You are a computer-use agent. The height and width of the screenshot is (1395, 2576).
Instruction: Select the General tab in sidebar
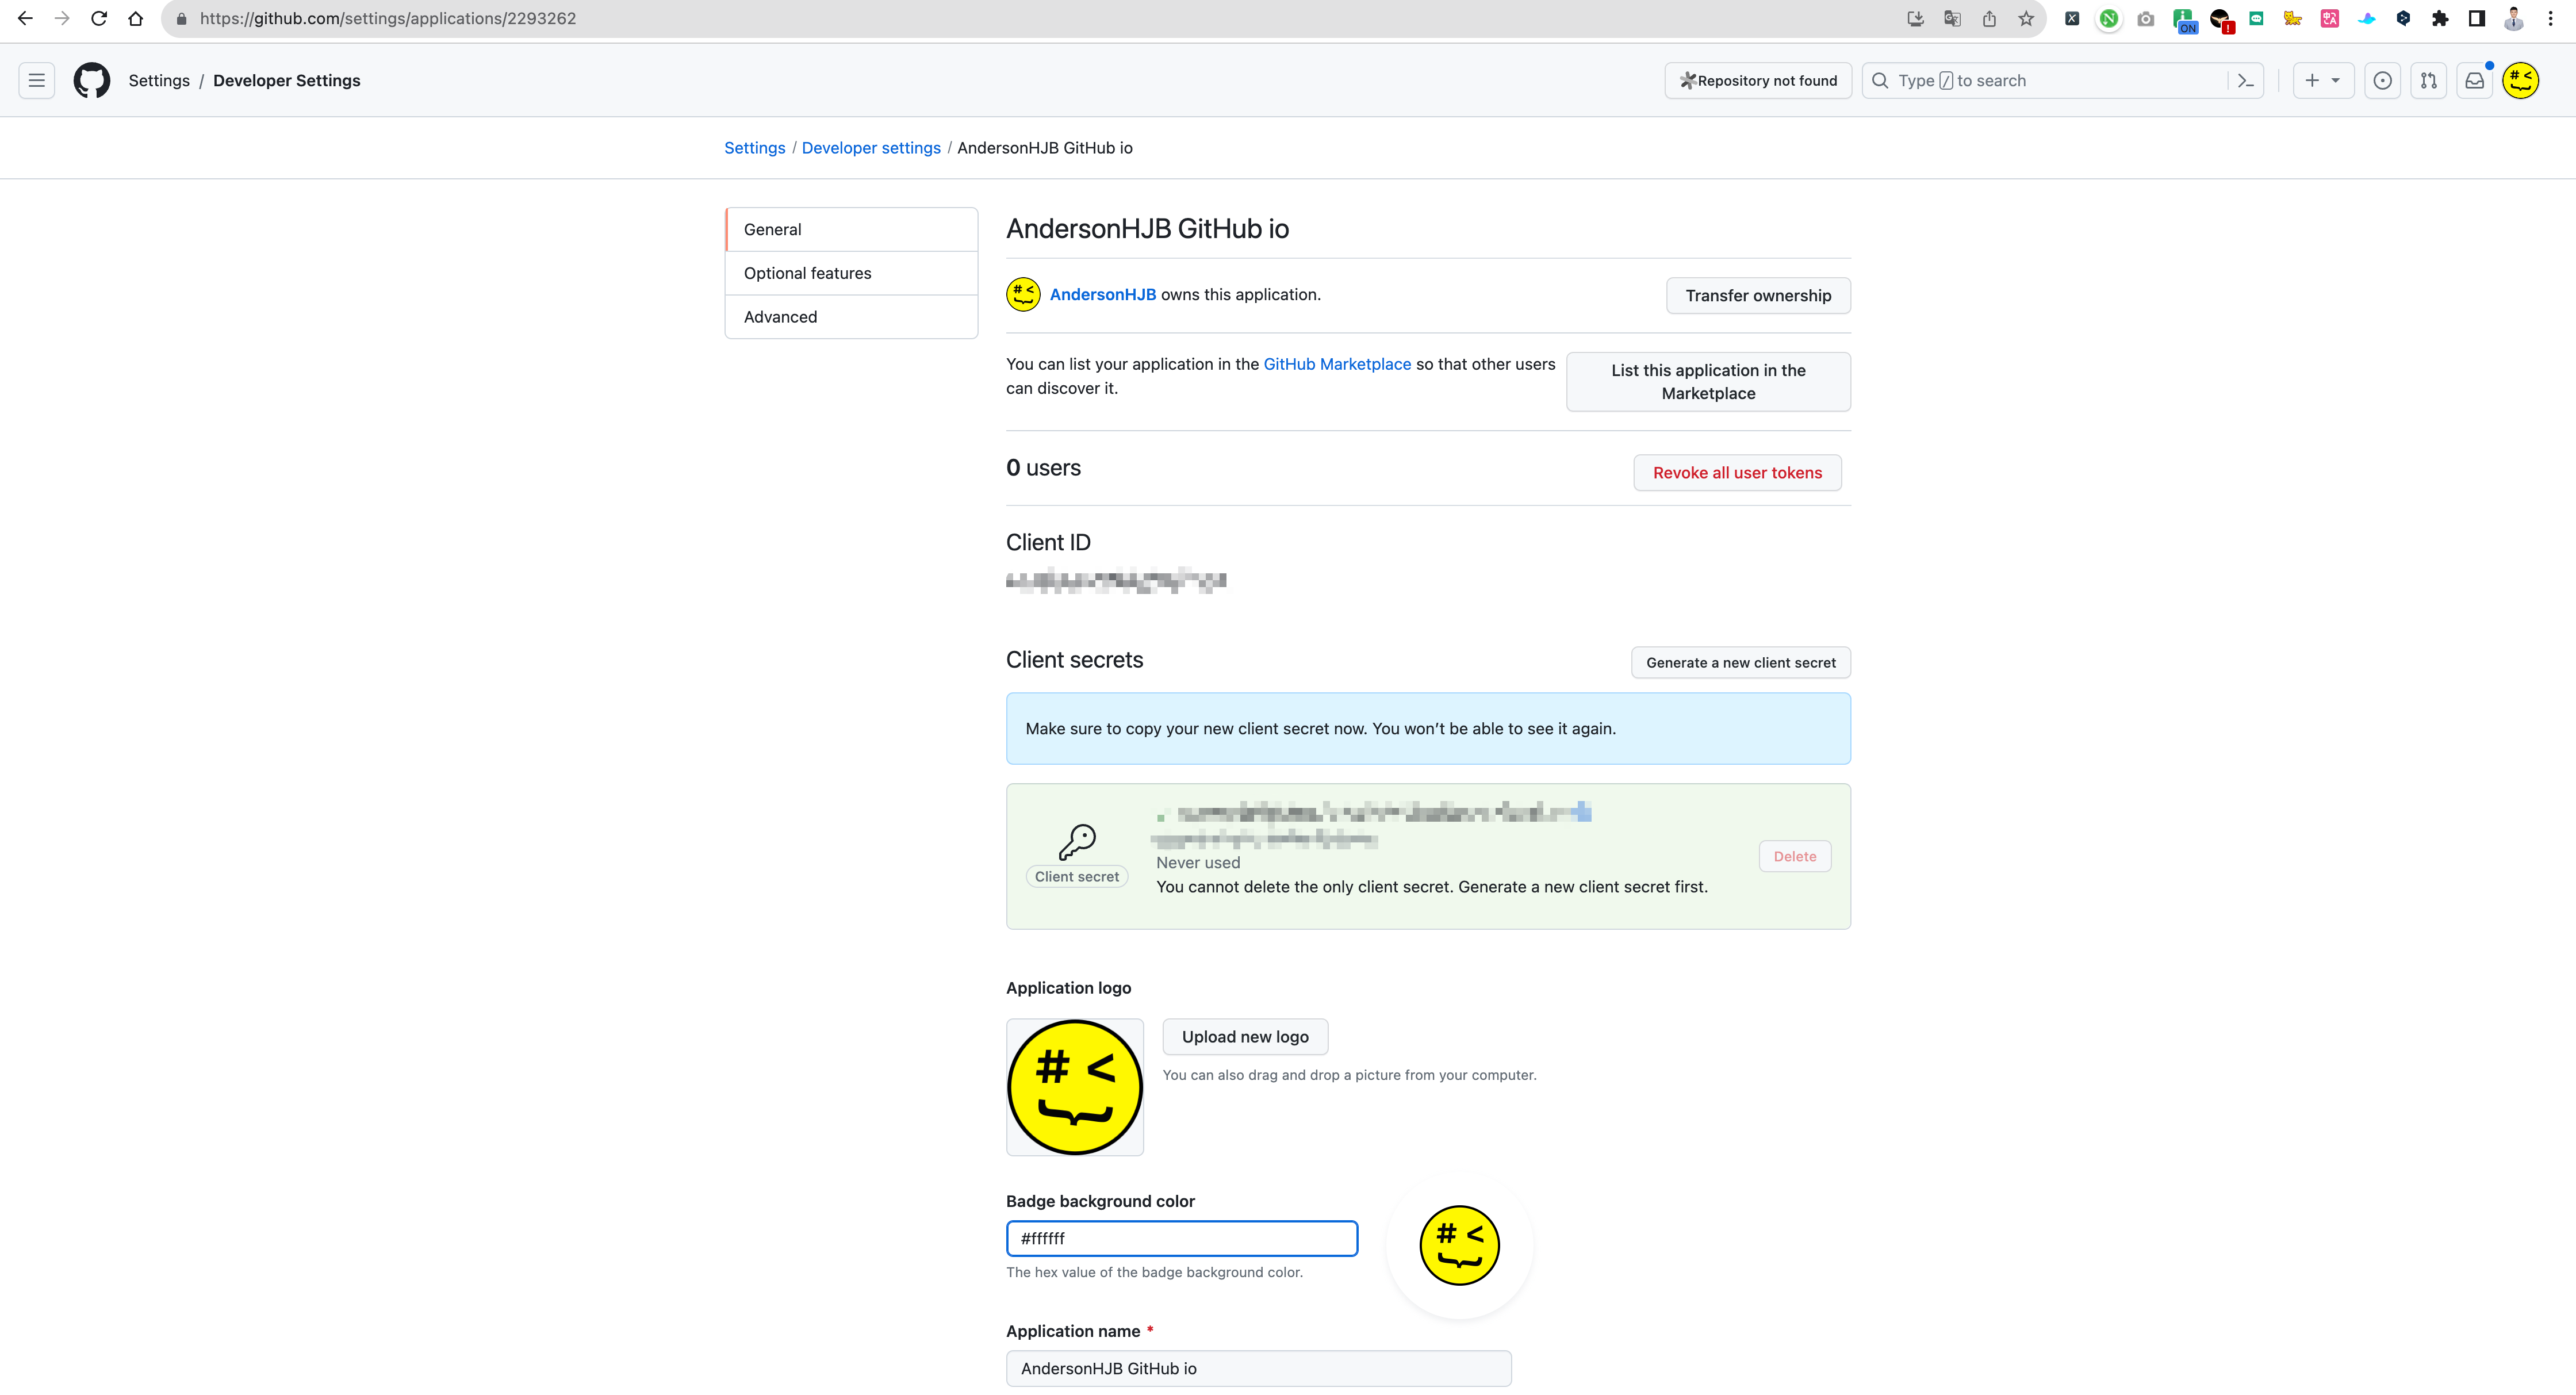[x=852, y=229]
